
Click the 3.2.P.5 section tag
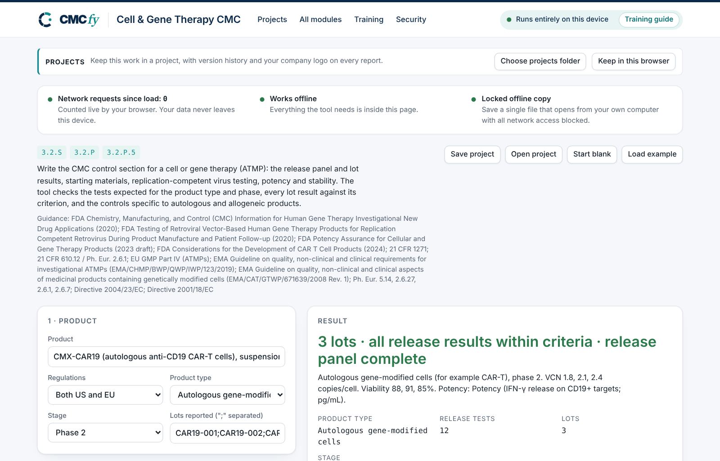(121, 152)
